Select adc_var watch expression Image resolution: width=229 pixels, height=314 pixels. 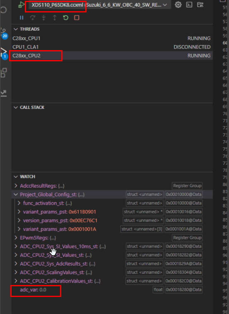click(x=33, y=290)
